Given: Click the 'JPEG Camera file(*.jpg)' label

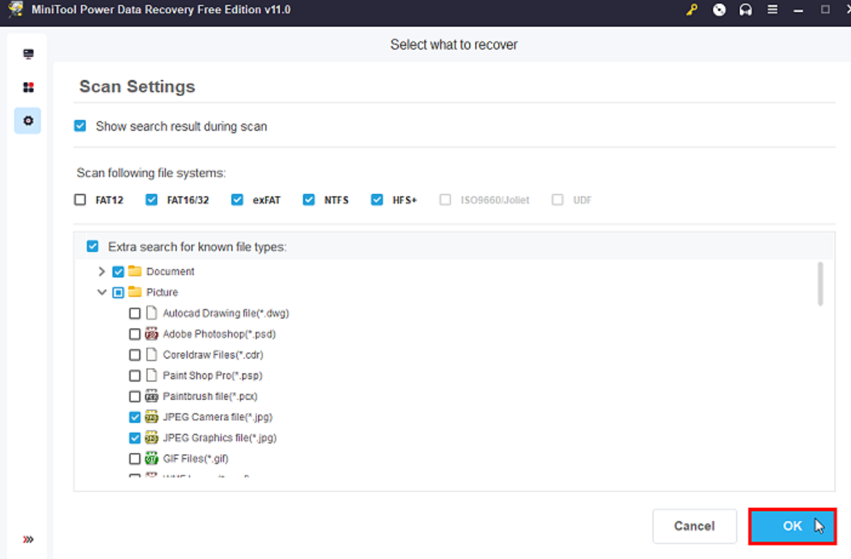Looking at the screenshot, I should pos(218,417).
